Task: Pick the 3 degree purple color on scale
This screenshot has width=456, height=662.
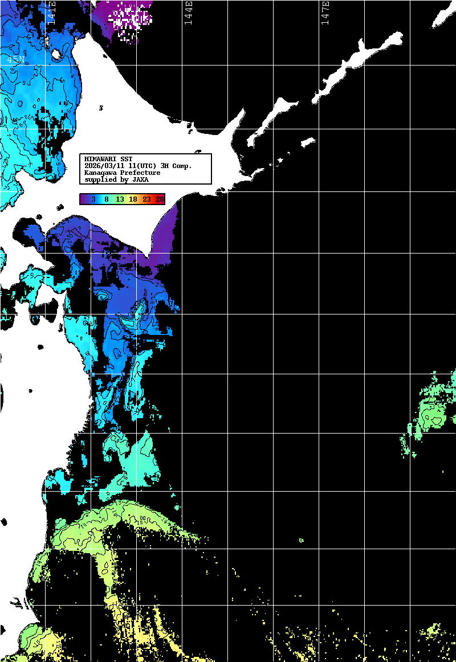Action: click(x=93, y=199)
